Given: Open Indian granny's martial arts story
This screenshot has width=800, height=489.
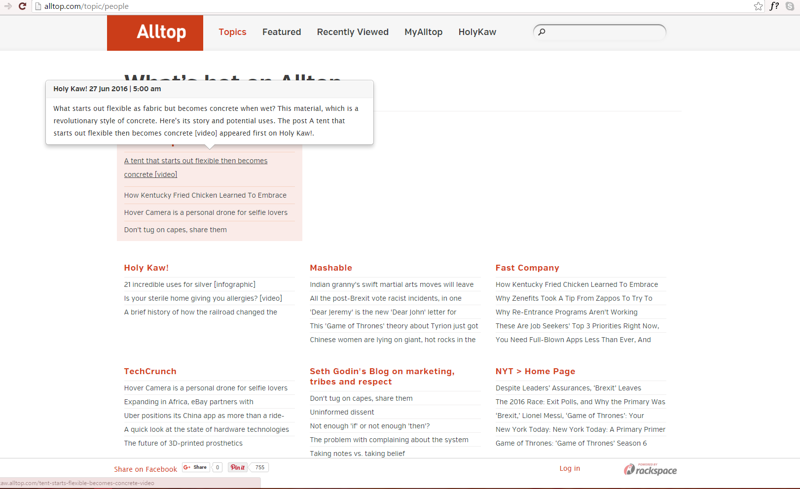Looking at the screenshot, I should 392,284.
